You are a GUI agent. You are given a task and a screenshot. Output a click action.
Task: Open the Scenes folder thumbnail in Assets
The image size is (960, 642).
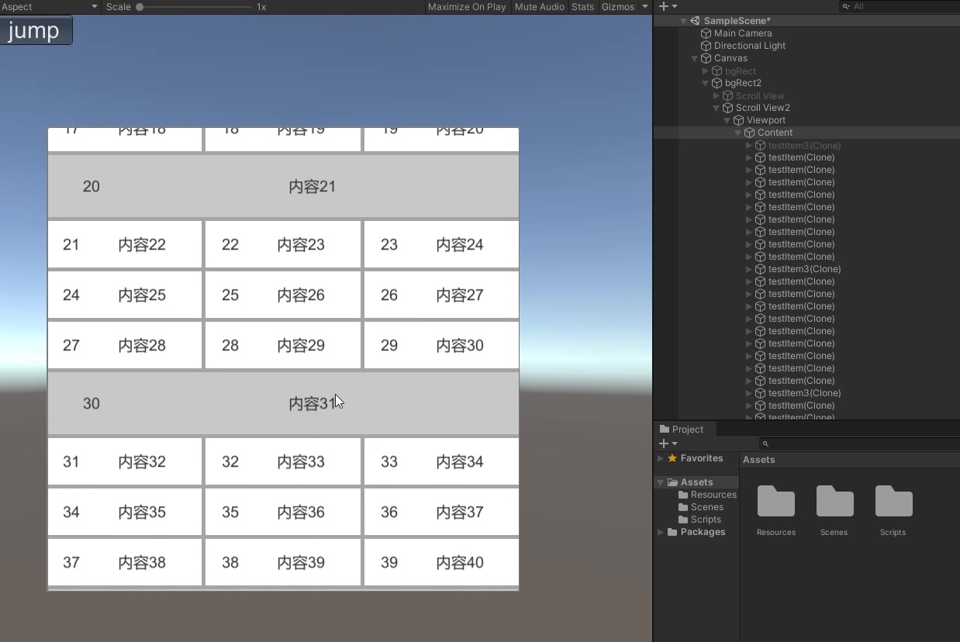coord(834,502)
